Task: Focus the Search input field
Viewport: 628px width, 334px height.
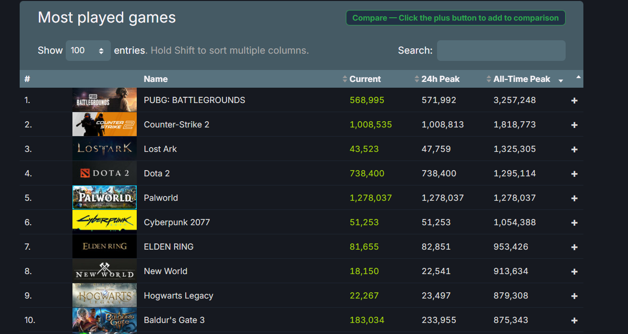Action: 501,50
